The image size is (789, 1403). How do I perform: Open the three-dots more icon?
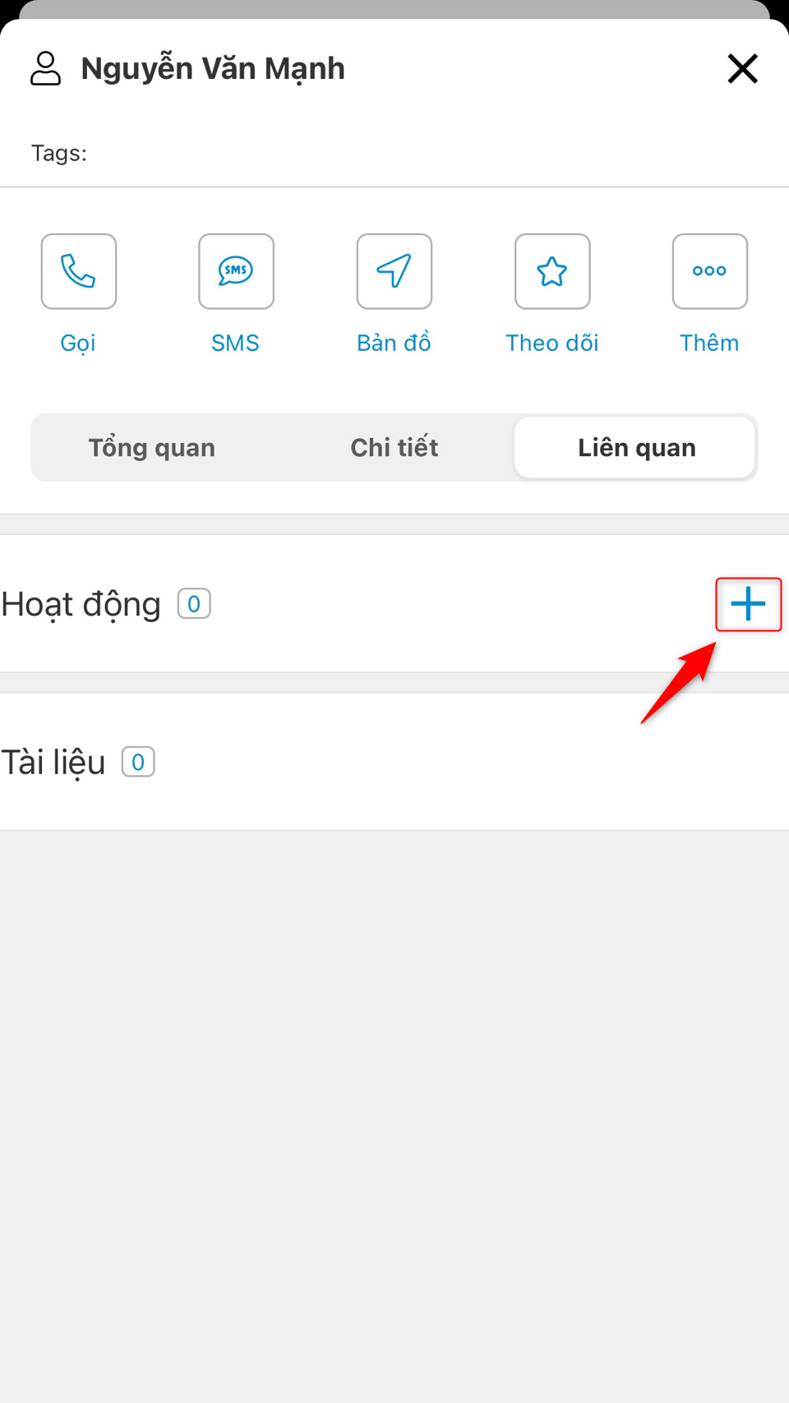(710, 271)
